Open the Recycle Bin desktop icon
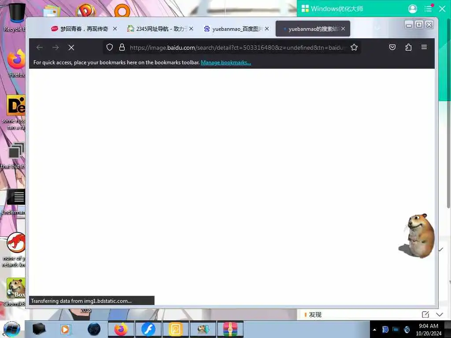Screen dimensions: 451x338 coord(15,17)
